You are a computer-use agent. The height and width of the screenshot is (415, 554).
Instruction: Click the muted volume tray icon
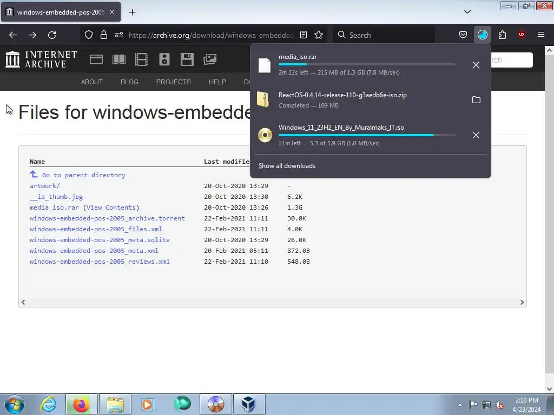pos(499,405)
